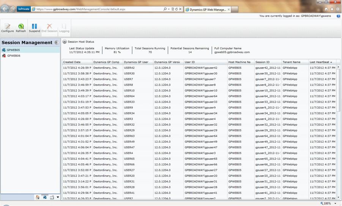Toggle compatibility view icon
The height and width of the screenshot is (206, 342).
(x=173, y=9)
